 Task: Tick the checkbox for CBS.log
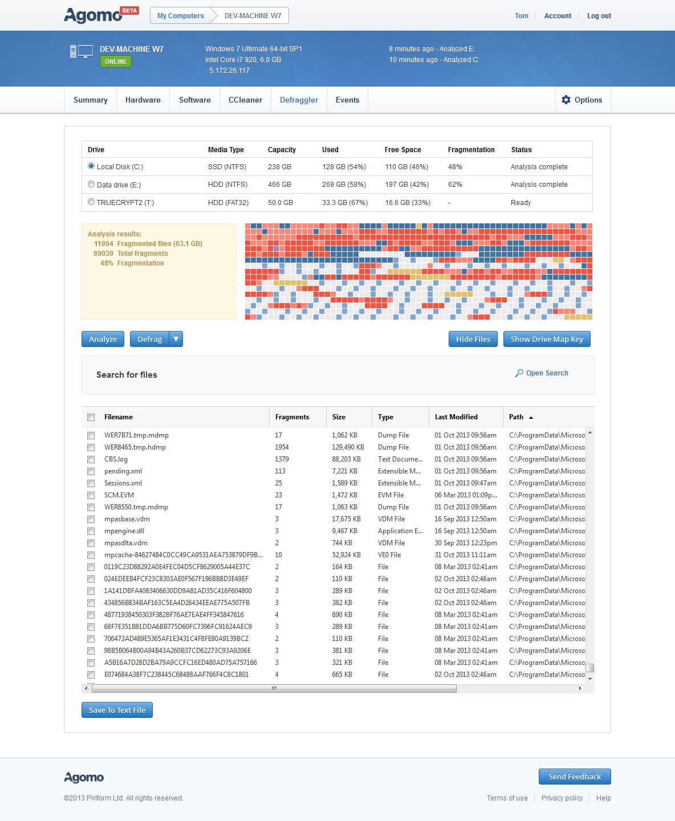coord(91,459)
